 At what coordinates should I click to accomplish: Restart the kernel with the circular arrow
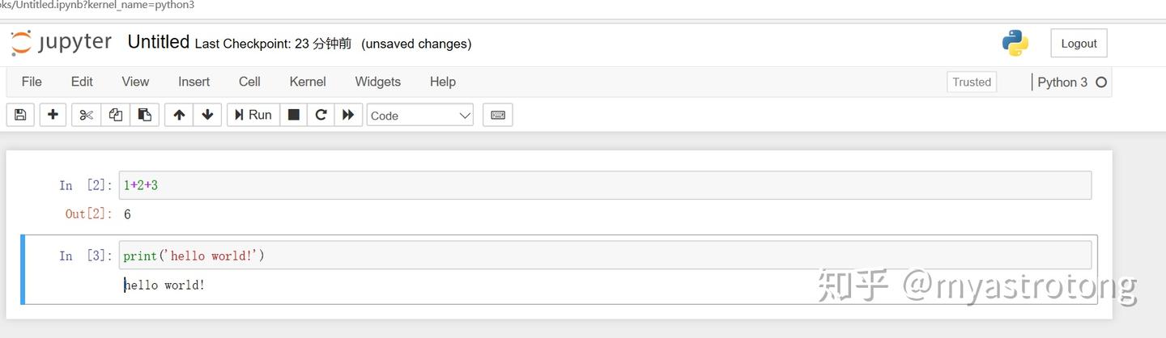click(x=321, y=115)
